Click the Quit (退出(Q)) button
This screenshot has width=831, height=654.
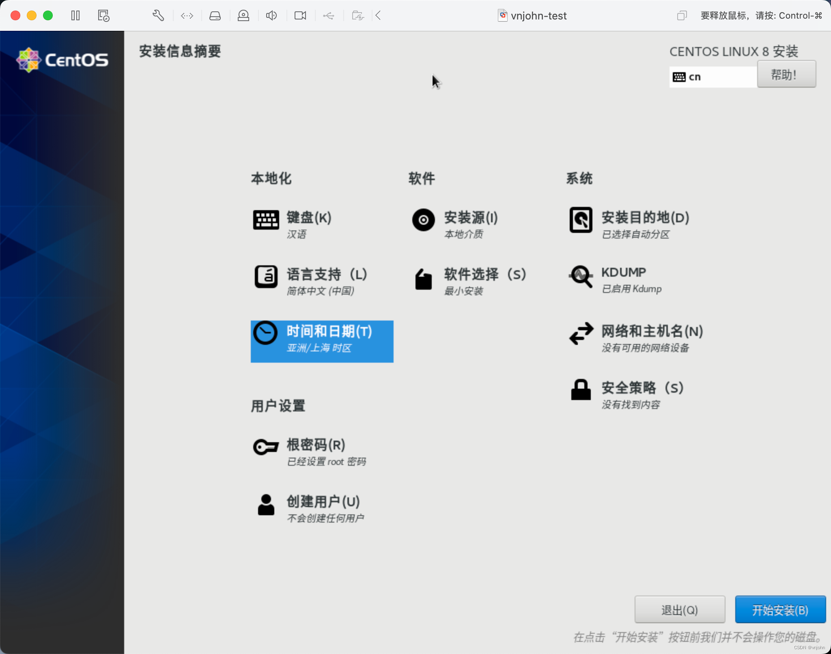point(680,609)
